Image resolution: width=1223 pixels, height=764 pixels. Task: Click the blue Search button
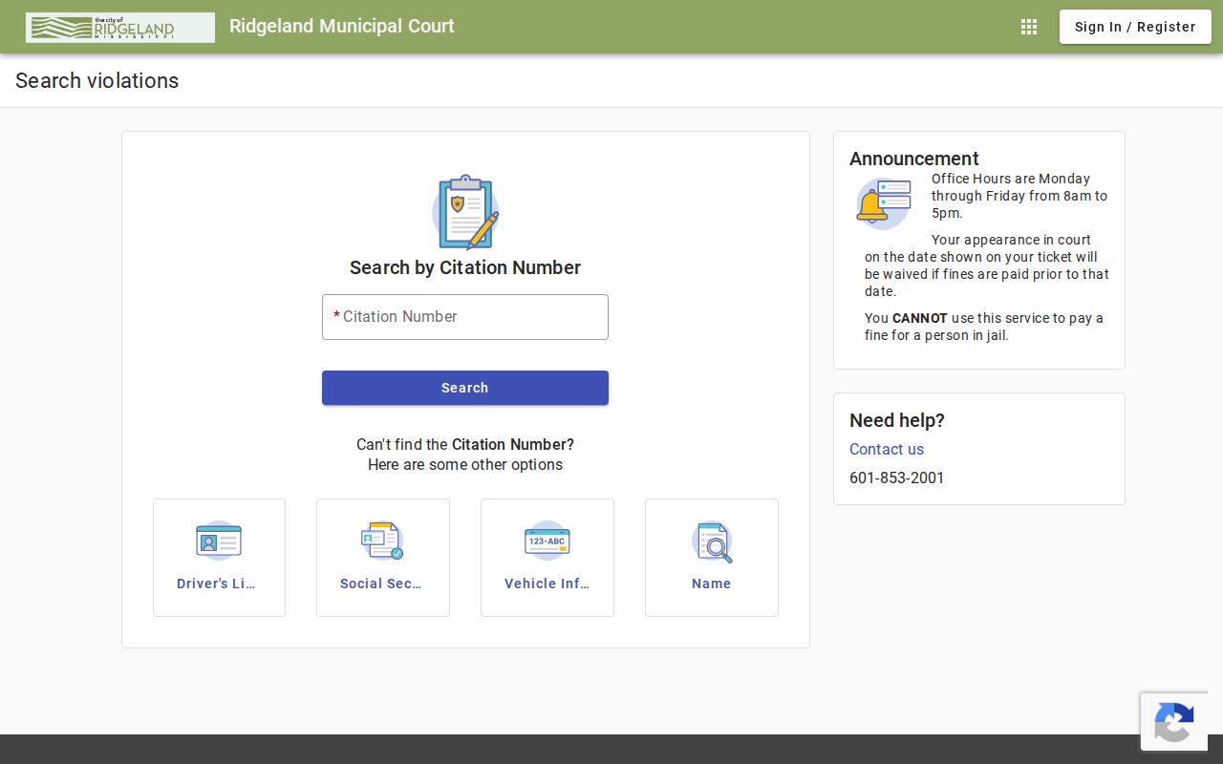click(465, 388)
